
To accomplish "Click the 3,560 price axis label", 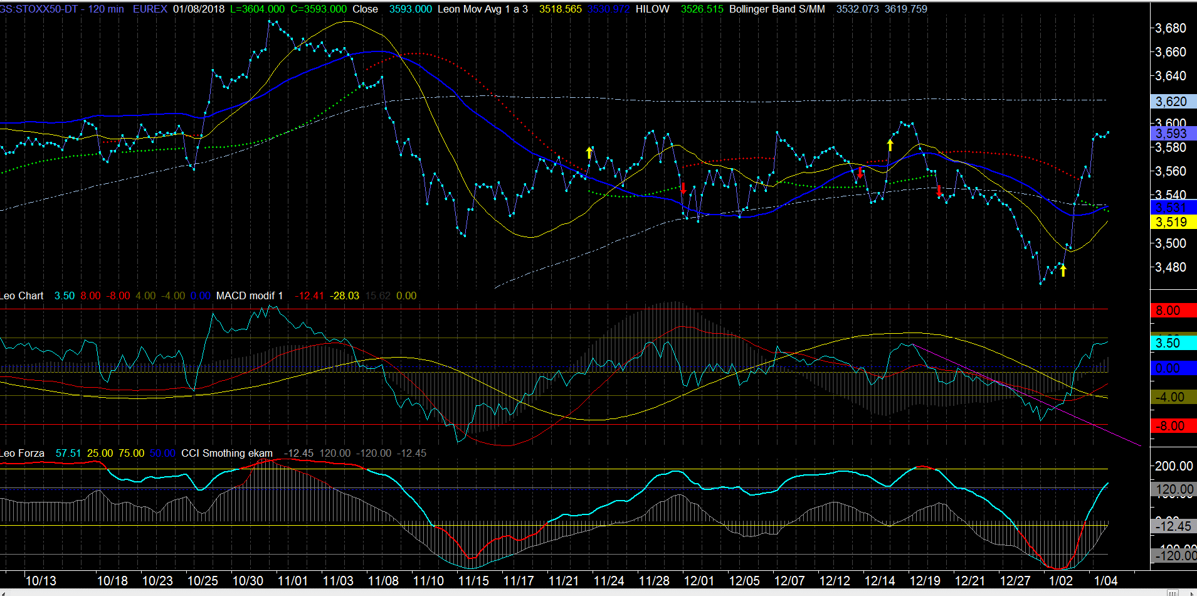I will point(1171,171).
